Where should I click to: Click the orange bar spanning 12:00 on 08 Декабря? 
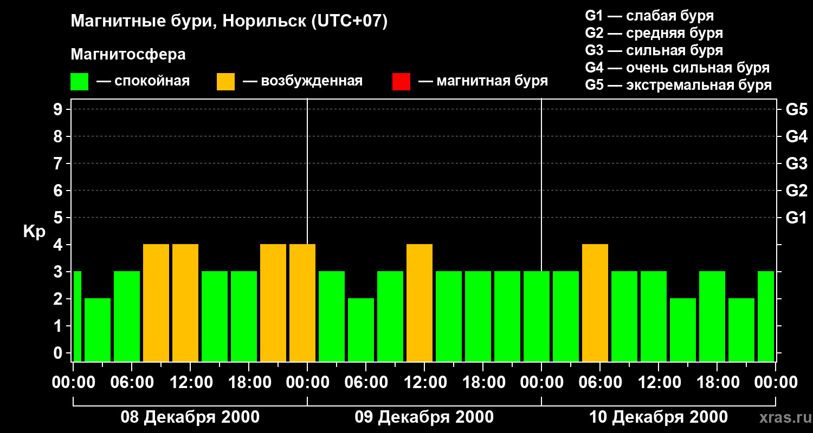(185, 303)
